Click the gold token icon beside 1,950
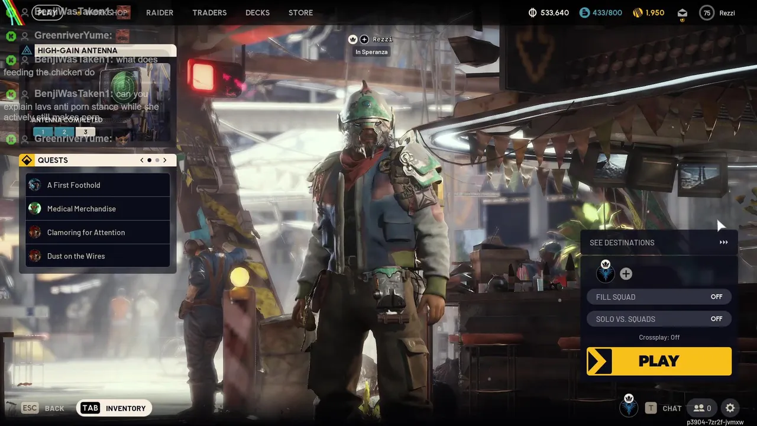The width and height of the screenshot is (757, 426). (638, 12)
